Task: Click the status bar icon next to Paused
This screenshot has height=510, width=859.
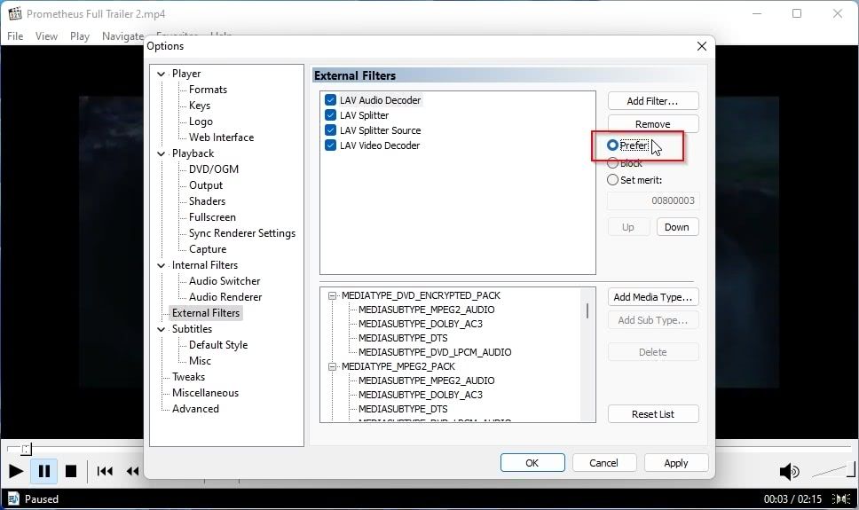Action: pyautogui.click(x=13, y=498)
